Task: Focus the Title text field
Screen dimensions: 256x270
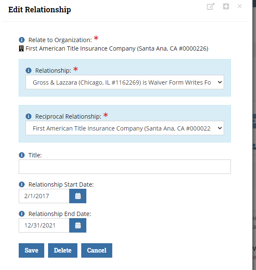Action: tap(125, 167)
